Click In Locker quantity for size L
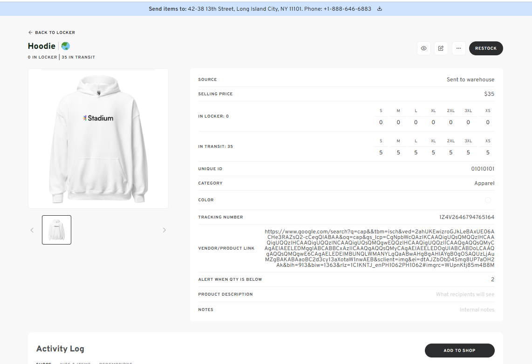 [416, 122]
